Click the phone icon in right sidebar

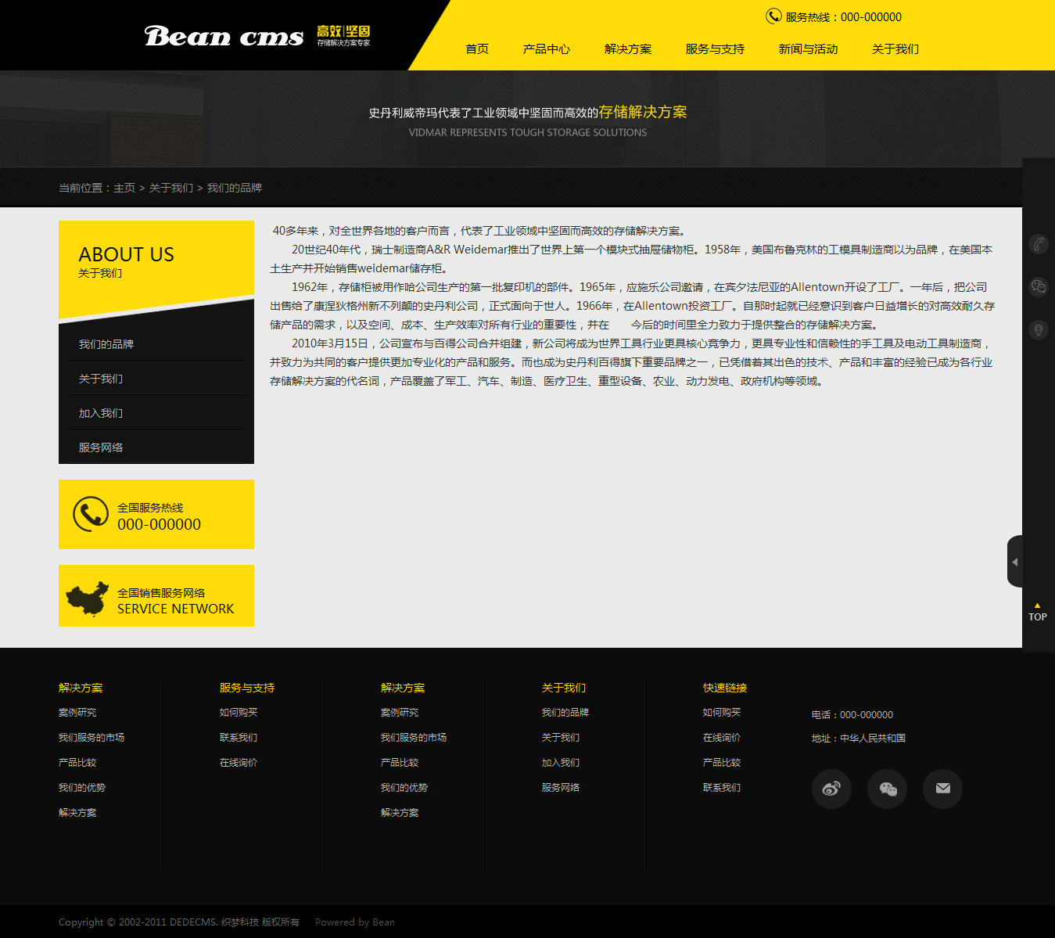click(x=1038, y=244)
